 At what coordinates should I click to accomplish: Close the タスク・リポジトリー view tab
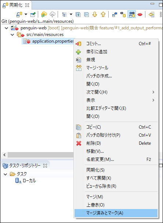tap(45, 166)
